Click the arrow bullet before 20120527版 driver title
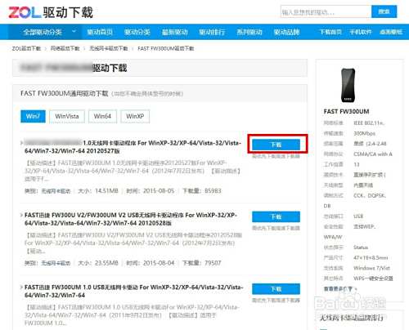The height and width of the screenshot is (330, 409). (21, 143)
